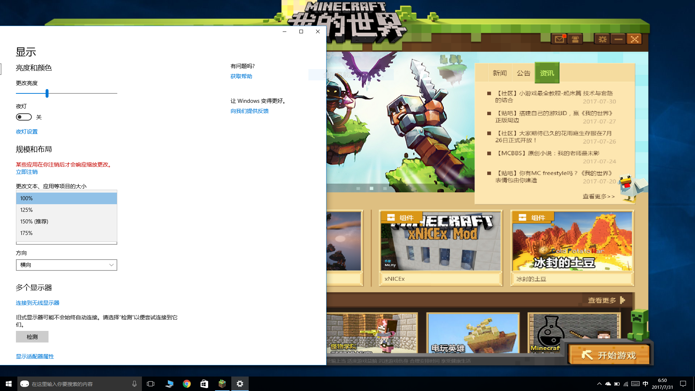The image size is (695, 391).
Task: Minimize the Minecraft launcher with dash button
Action: [x=618, y=39]
